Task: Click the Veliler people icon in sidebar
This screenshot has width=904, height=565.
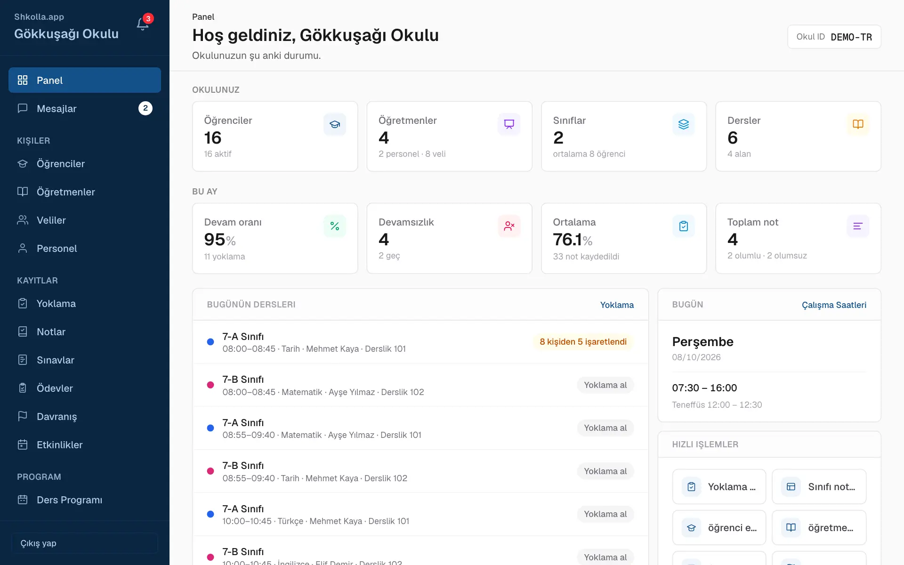Action: [x=23, y=220]
